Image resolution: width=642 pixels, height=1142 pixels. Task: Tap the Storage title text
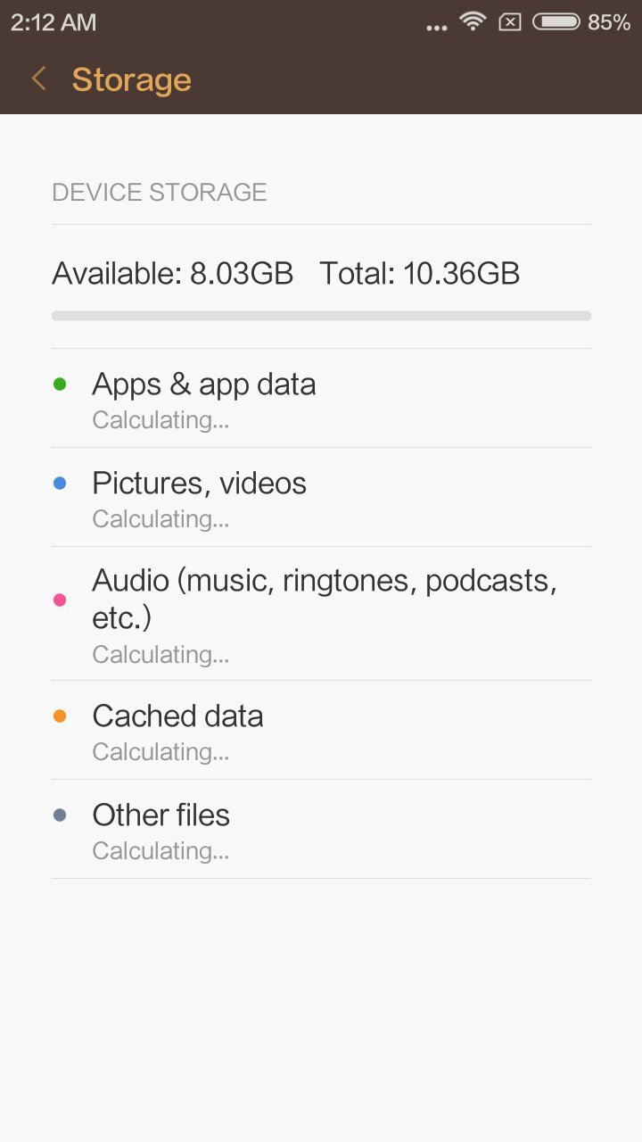tap(132, 79)
